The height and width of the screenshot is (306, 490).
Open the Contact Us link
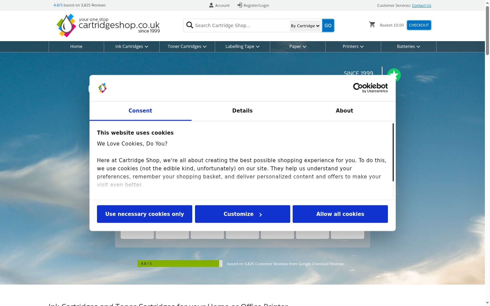[x=422, y=5]
